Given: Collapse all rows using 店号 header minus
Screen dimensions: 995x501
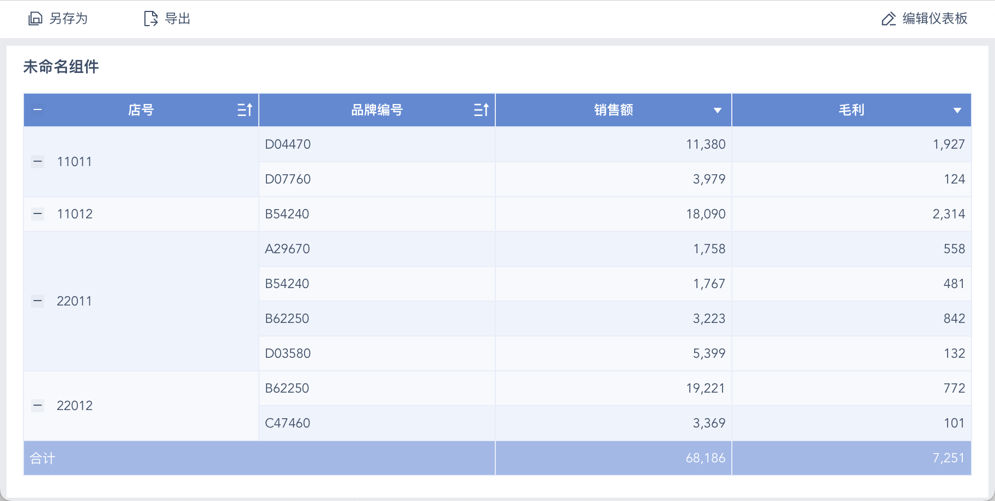Looking at the screenshot, I should click(x=38, y=110).
